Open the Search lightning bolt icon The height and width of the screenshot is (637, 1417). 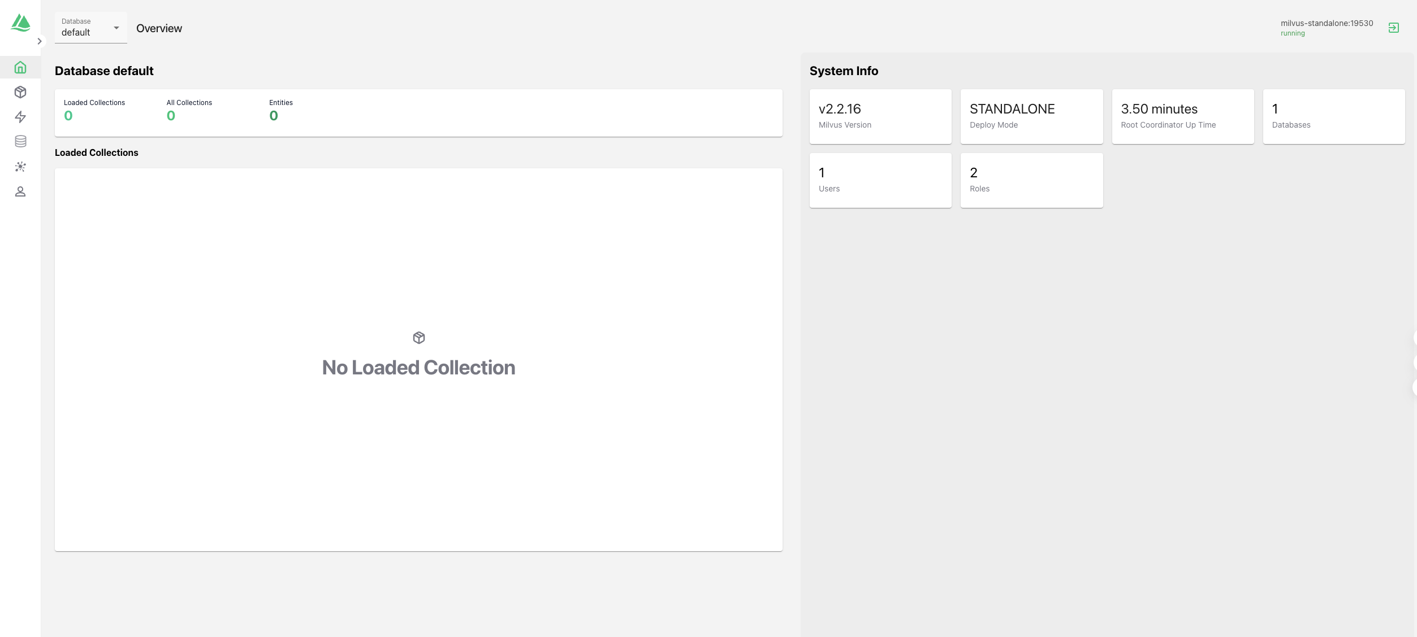20,117
